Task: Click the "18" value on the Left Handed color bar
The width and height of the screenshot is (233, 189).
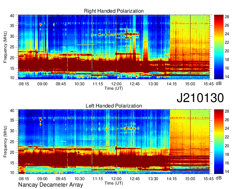Action: tap(227, 154)
